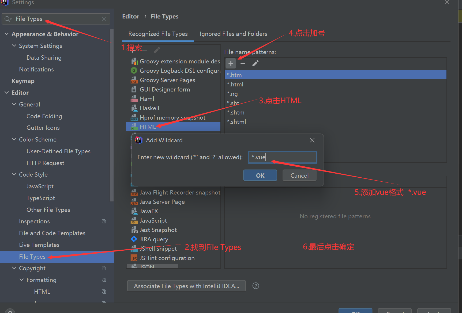This screenshot has width=462, height=313.
Task: Select JavaFX in file types list
Action: pyautogui.click(x=173, y=211)
